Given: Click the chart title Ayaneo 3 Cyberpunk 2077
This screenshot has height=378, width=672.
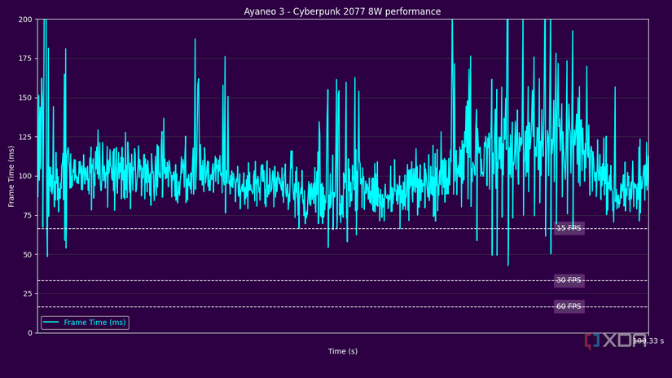Looking at the screenshot, I should 342,11.
